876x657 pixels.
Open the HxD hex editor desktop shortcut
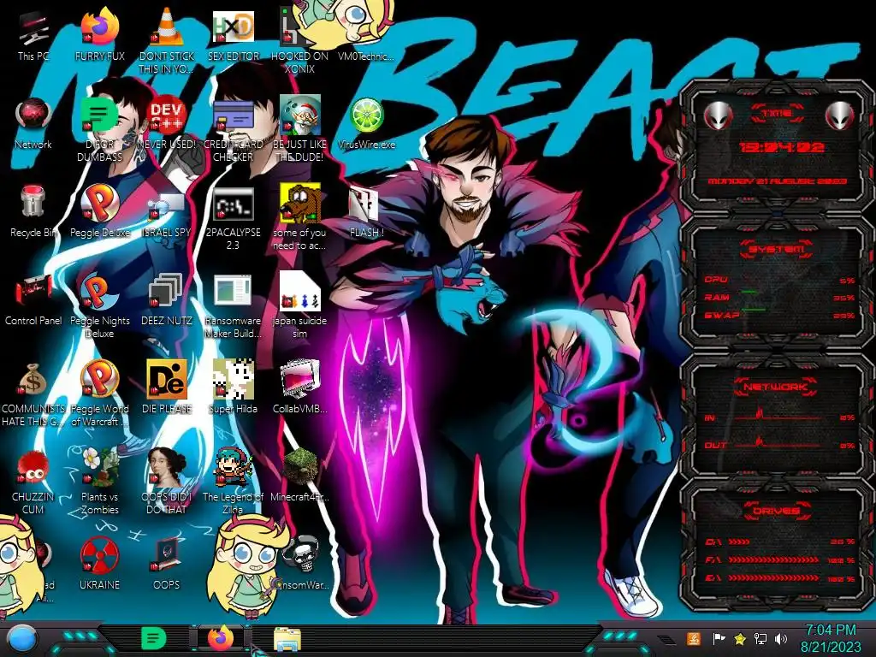coord(233,28)
